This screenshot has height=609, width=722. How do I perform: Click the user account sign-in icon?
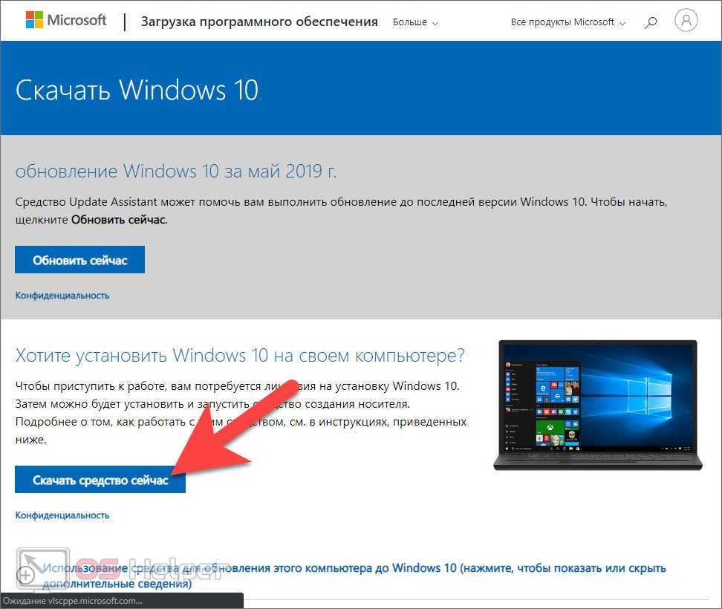(686, 22)
